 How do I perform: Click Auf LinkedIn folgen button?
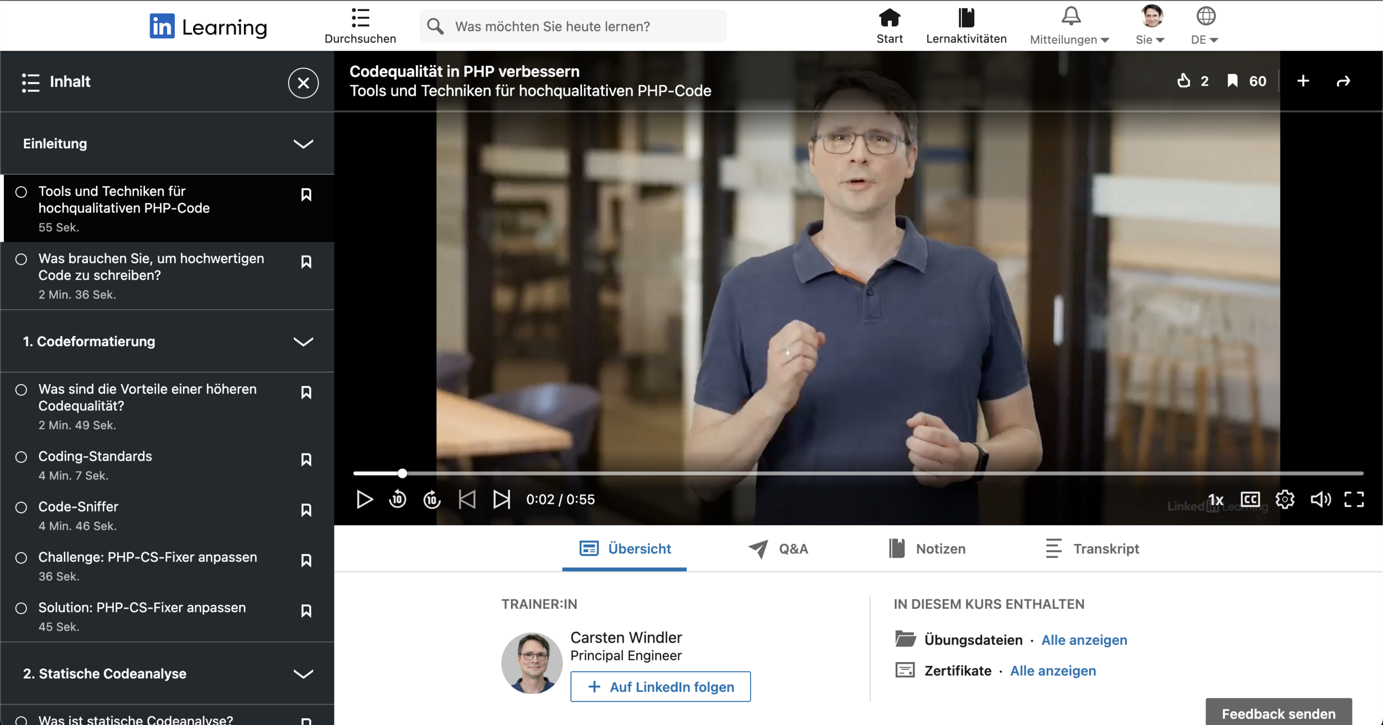pyautogui.click(x=660, y=687)
